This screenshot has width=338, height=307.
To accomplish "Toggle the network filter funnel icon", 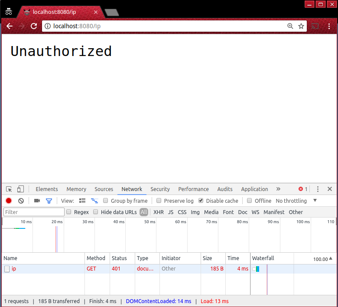I will (49, 201).
